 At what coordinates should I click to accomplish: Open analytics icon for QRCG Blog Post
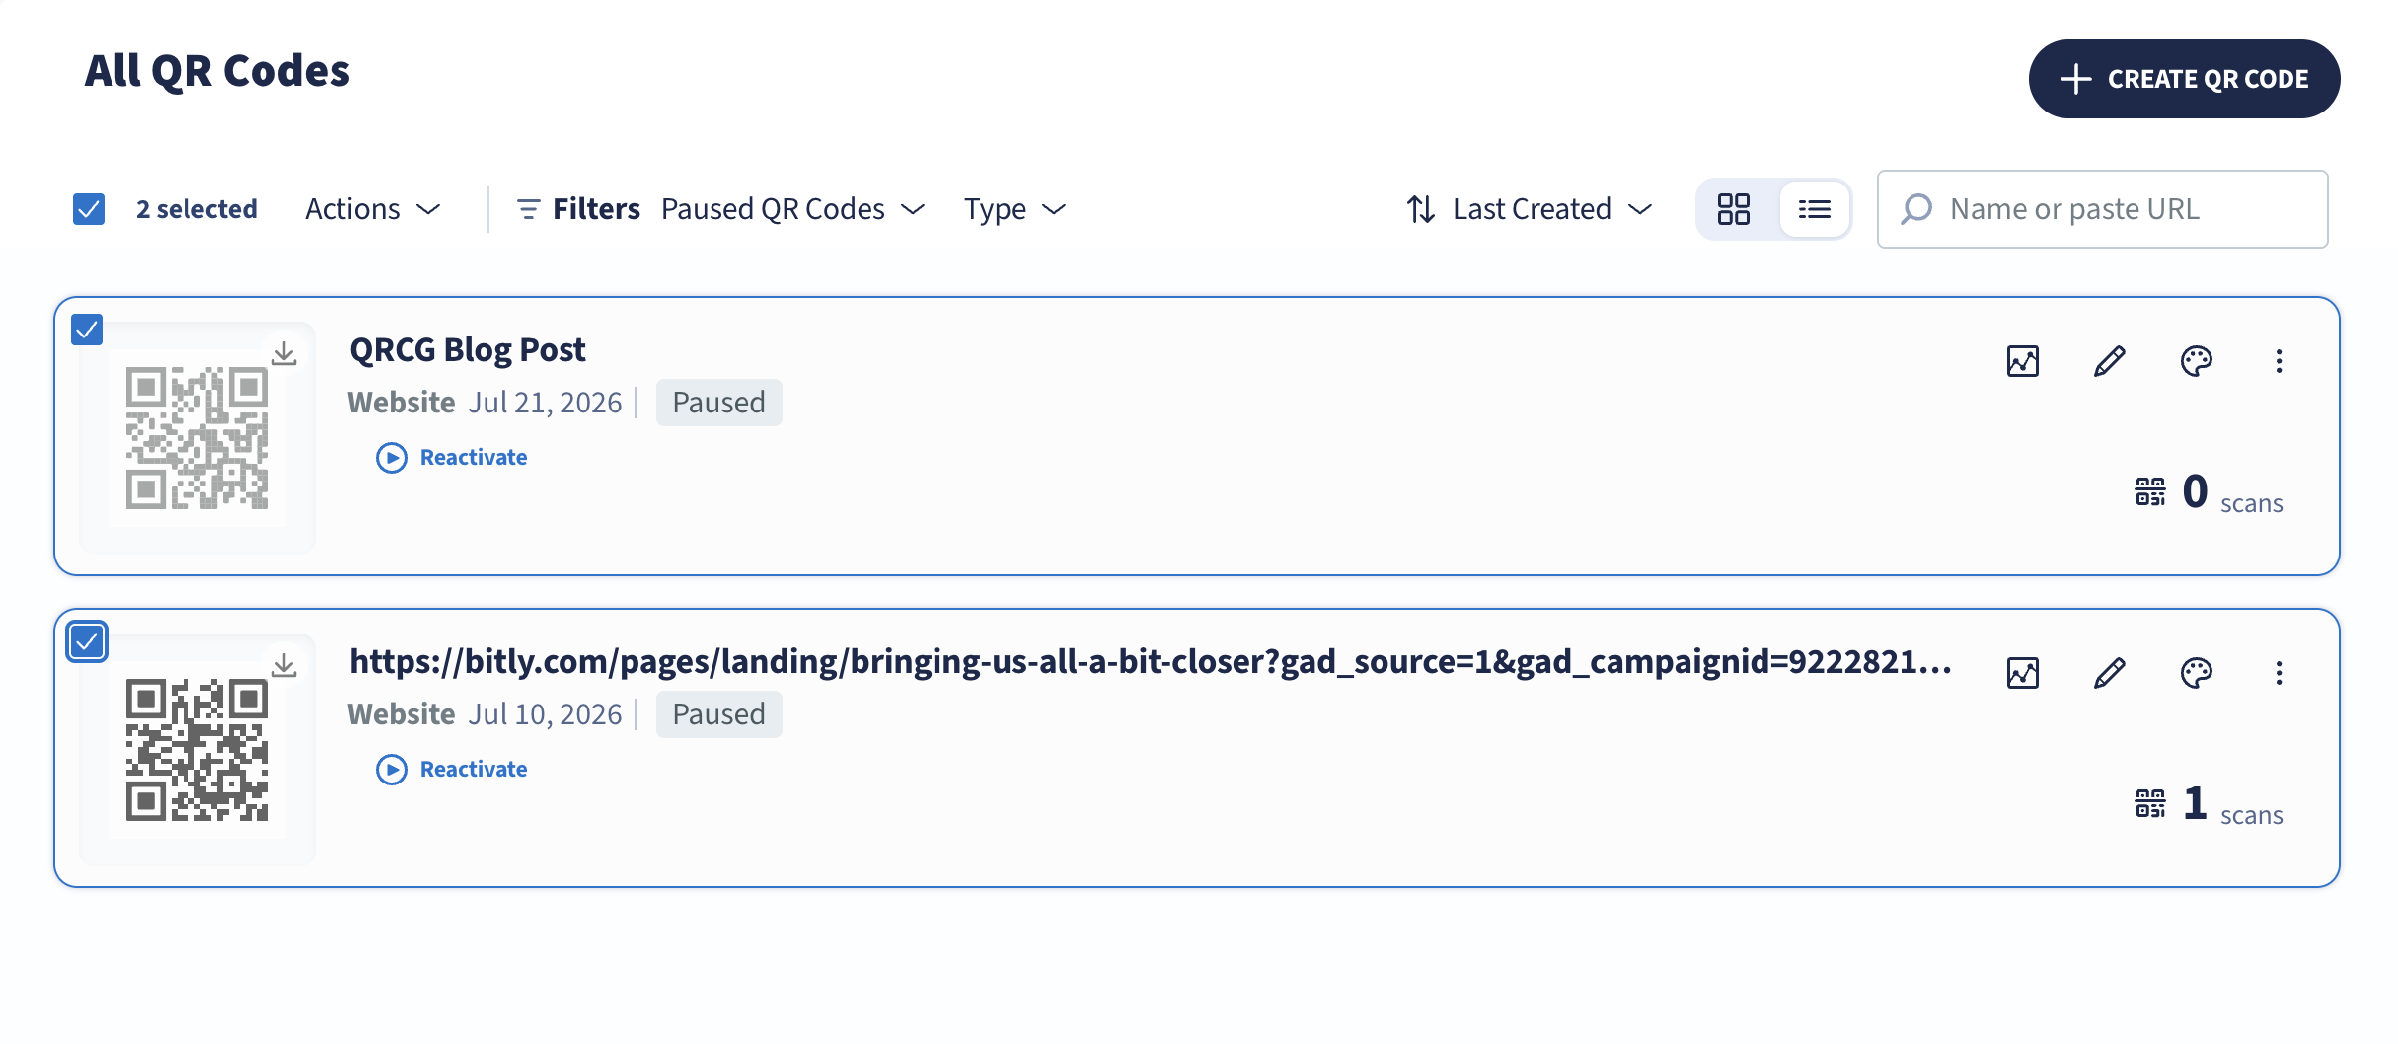pyautogui.click(x=2022, y=361)
